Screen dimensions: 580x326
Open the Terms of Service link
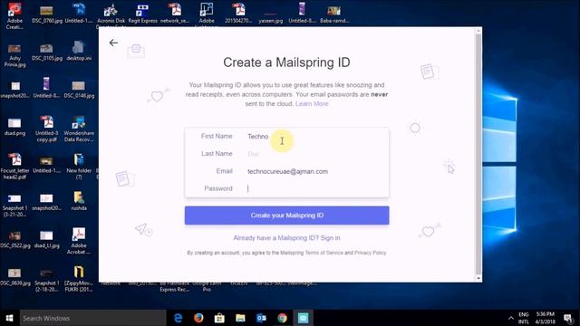pos(324,253)
